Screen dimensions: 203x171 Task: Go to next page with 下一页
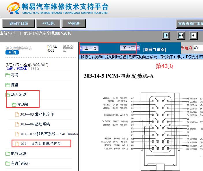point(130,48)
